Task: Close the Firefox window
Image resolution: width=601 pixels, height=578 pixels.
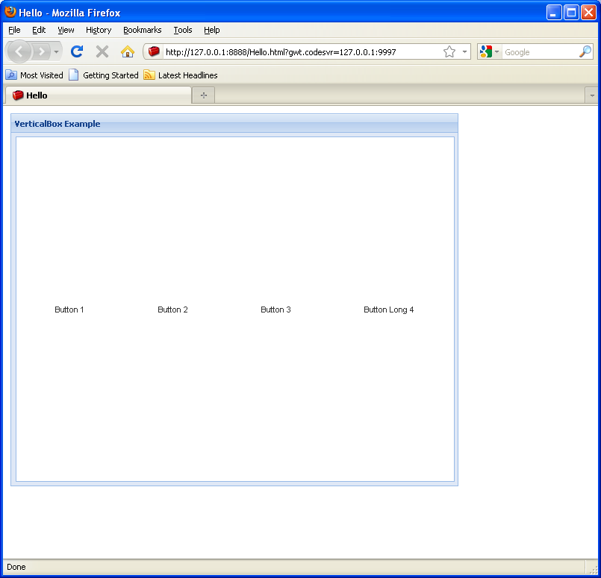Action: [588, 13]
